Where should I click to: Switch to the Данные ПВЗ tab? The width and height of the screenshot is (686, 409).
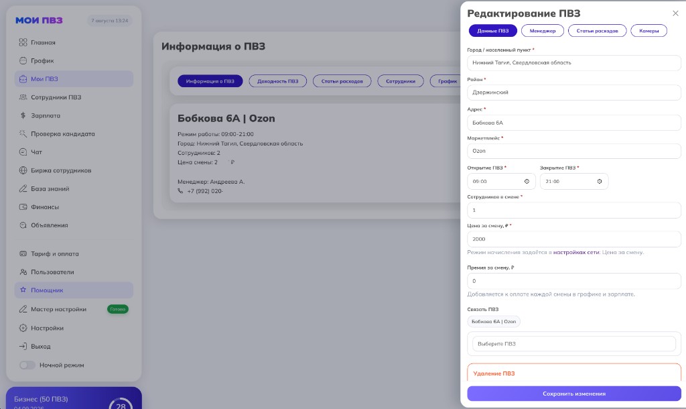492,31
